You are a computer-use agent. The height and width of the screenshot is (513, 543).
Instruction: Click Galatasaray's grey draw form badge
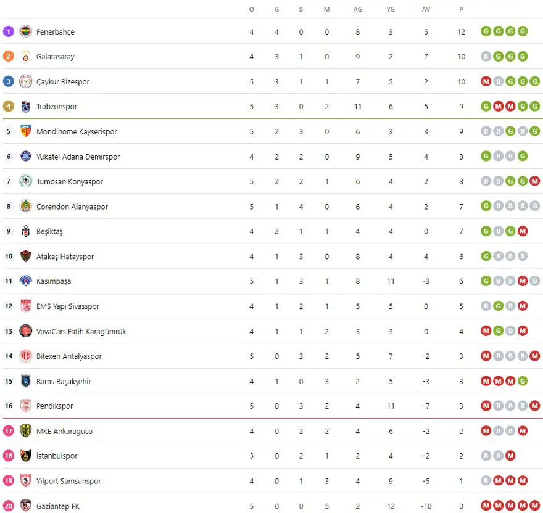486,57
